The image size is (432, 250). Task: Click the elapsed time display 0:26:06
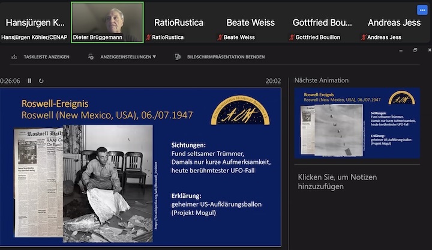10,81
